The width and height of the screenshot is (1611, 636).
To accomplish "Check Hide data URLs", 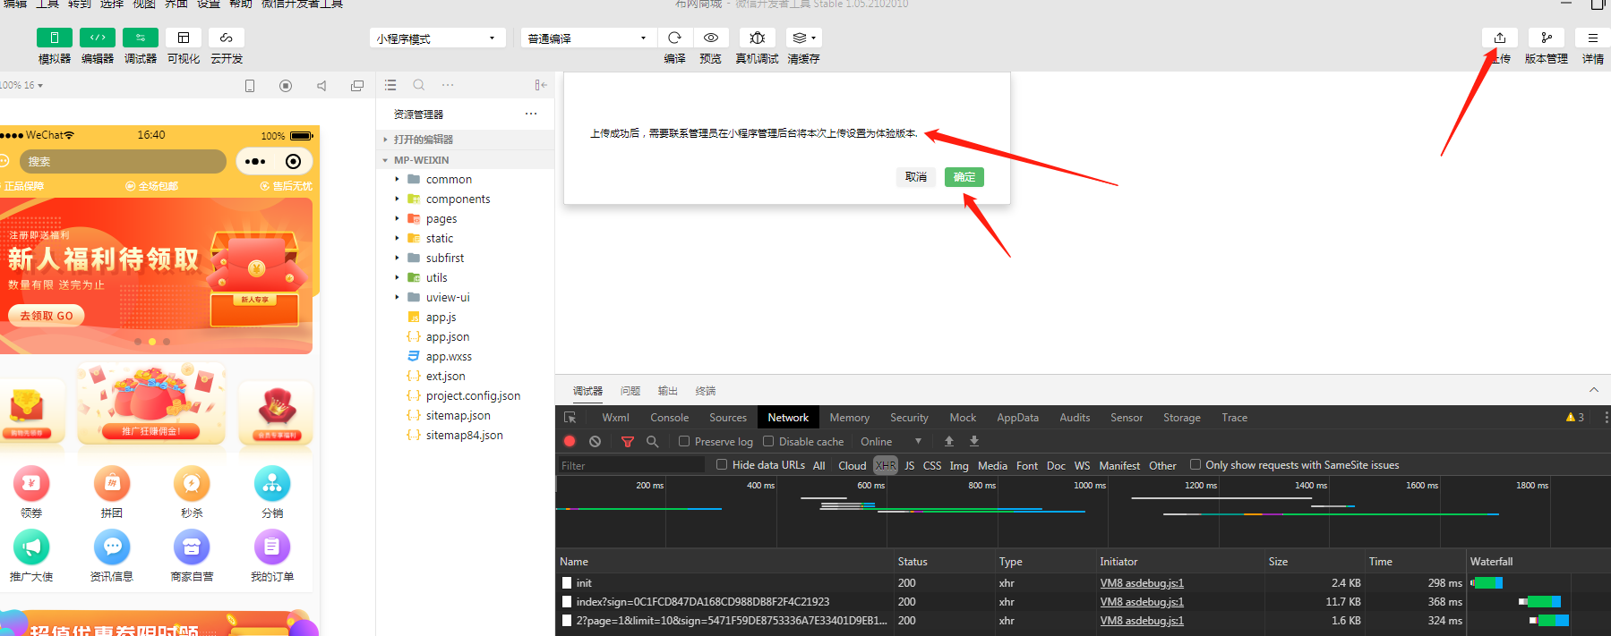I will (x=722, y=464).
